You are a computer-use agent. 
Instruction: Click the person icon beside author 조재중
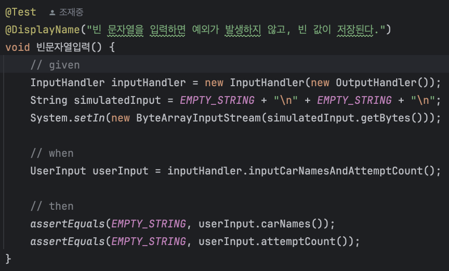pos(52,12)
